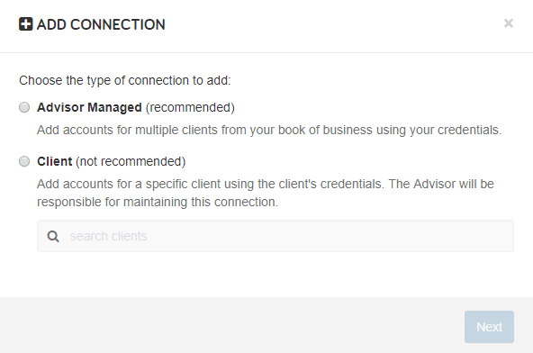Close the Add Connection dialog
Screen dimensions: 533x353
coord(508,23)
